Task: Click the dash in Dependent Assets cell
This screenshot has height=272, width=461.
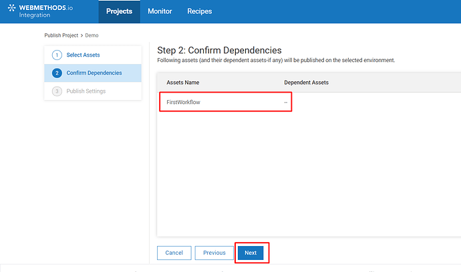Action: pyautogui.click(x=285, y=102)
